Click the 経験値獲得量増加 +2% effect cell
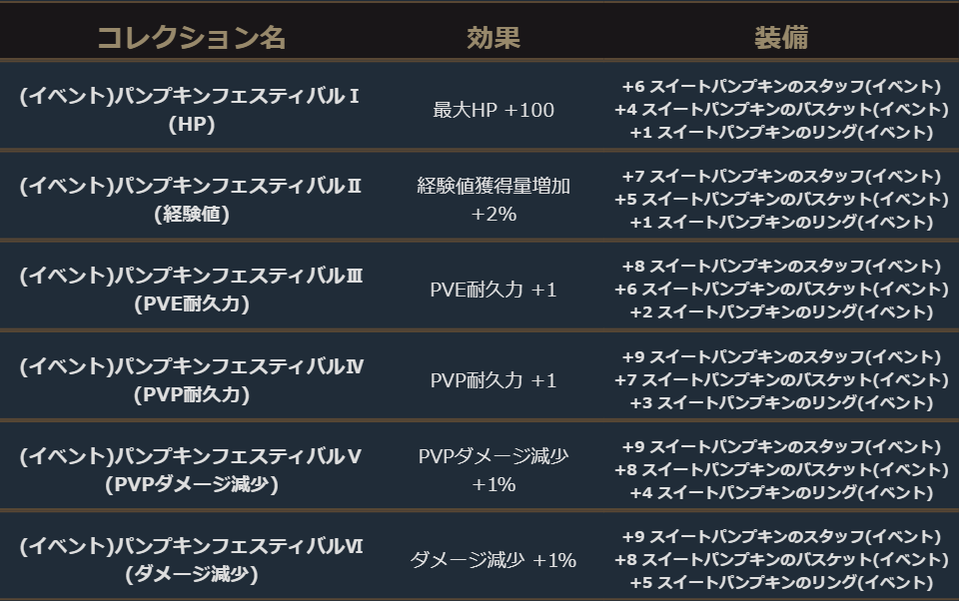 point(493,199)
